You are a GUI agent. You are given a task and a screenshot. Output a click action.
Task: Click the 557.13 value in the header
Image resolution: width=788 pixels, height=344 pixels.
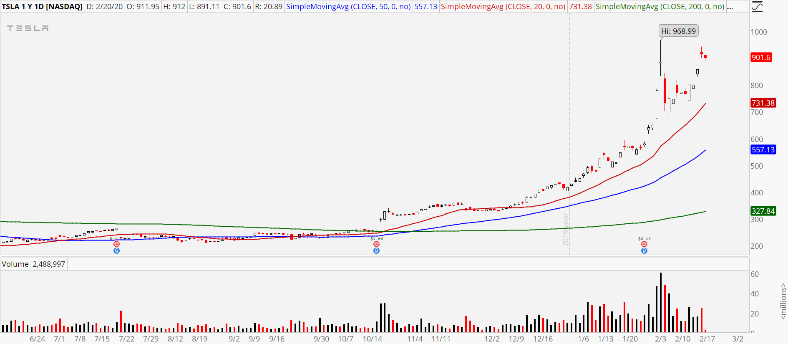click(x=426, y=7)
